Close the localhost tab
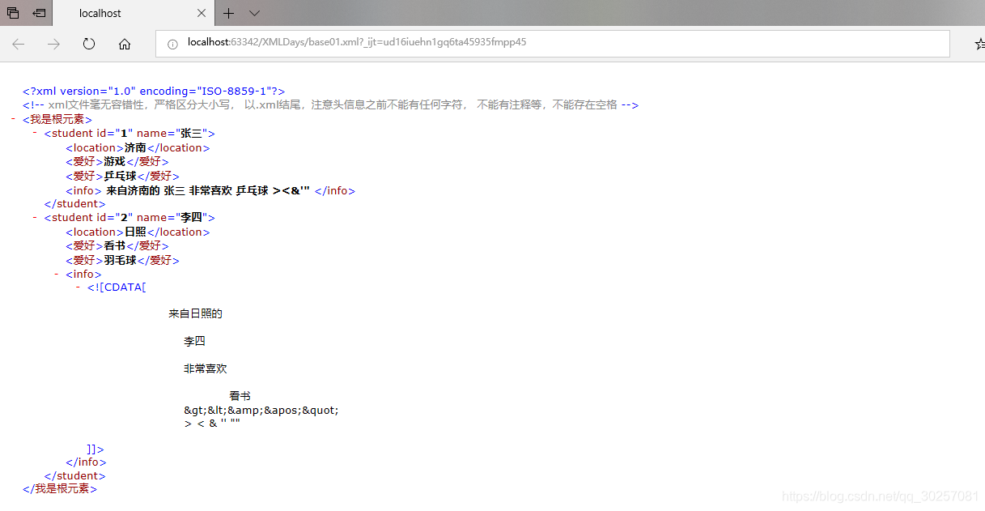The image size is (985, 511). pyautogui.click(x=202, y=14)
